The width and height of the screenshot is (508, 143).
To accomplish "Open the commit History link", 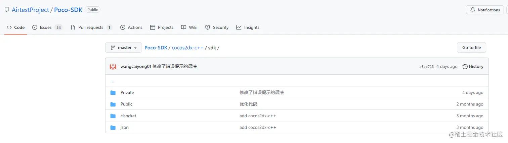I will click(473, 66).
